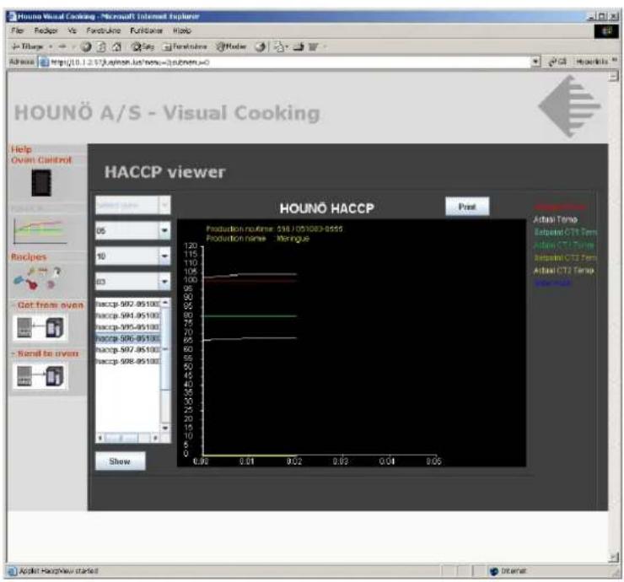This screenshot has width=624, height=582.
Task: Open the Rediger menu
Action: (46, 30)
